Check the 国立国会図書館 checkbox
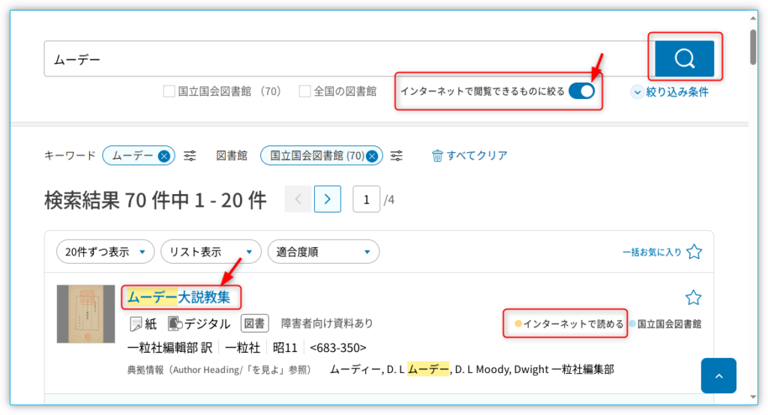 (169, 91)
